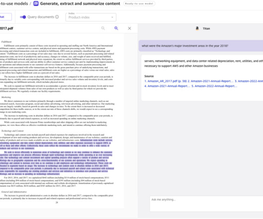This screenshot has height=219, width=263.
Task: Click the question message about 2018 investments
Action: (x=201, y=46)
